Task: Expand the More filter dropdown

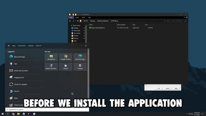Action: (x=39, y=46)
